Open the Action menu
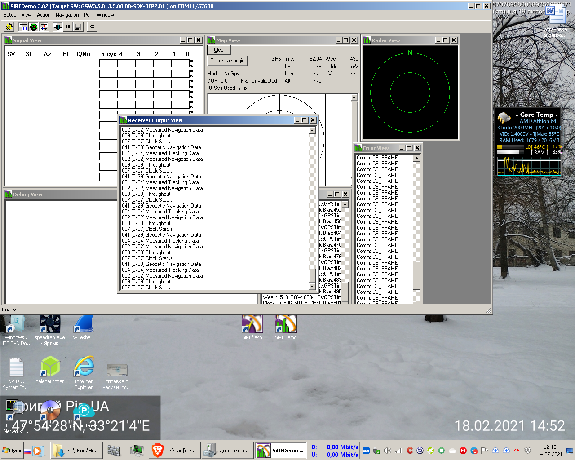 [44, 15]
